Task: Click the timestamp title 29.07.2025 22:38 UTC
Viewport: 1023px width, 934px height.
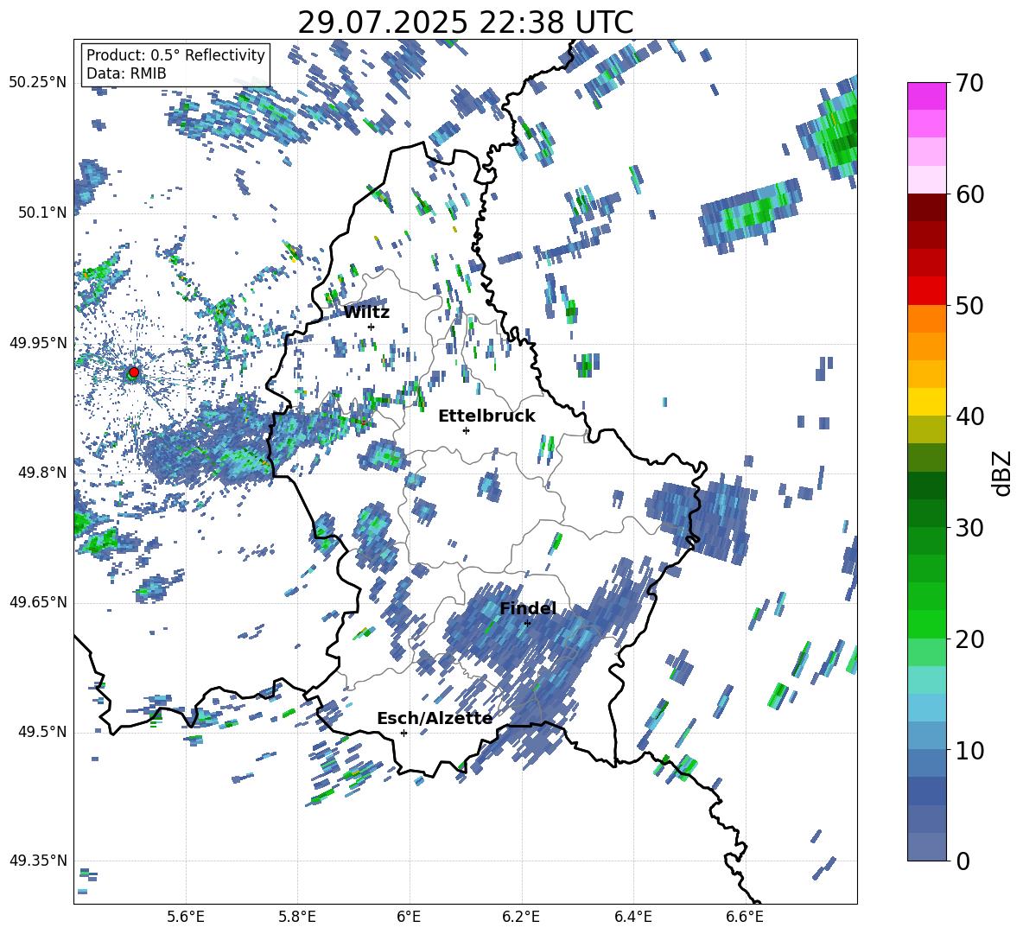Action: coord(466,22)
